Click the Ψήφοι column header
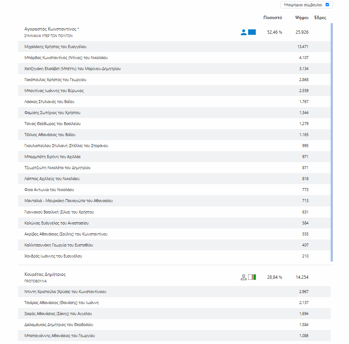Viewport: 349px width, 344px height. tap(302, 18)
